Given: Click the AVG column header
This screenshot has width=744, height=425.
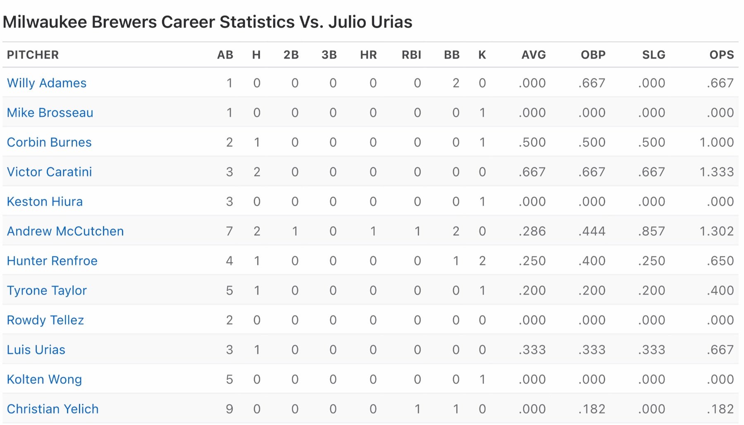Looking at the screenshot, I should tap(533, 55).
